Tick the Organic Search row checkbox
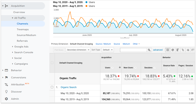The width and height of the screenshot is (196, 104). point(52,87)
